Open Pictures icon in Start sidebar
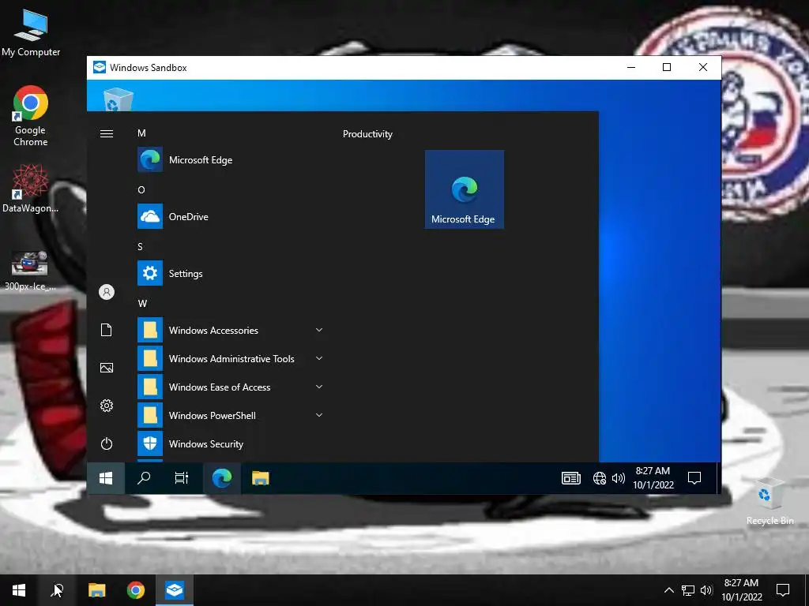 point(107,368)
